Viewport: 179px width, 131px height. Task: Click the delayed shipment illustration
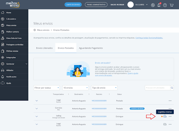tap(78, 69)
